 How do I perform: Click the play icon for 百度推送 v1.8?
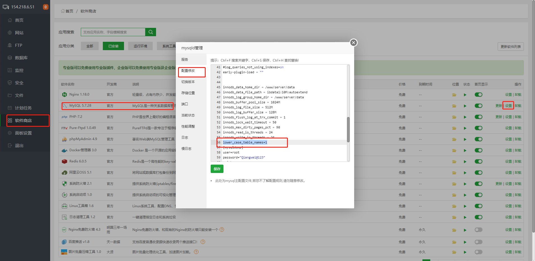tap(465, 242)
